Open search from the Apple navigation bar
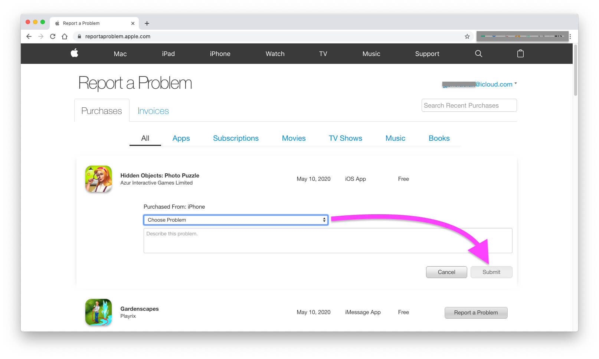Viewport: 599px width, 359px height. (478, 53)
